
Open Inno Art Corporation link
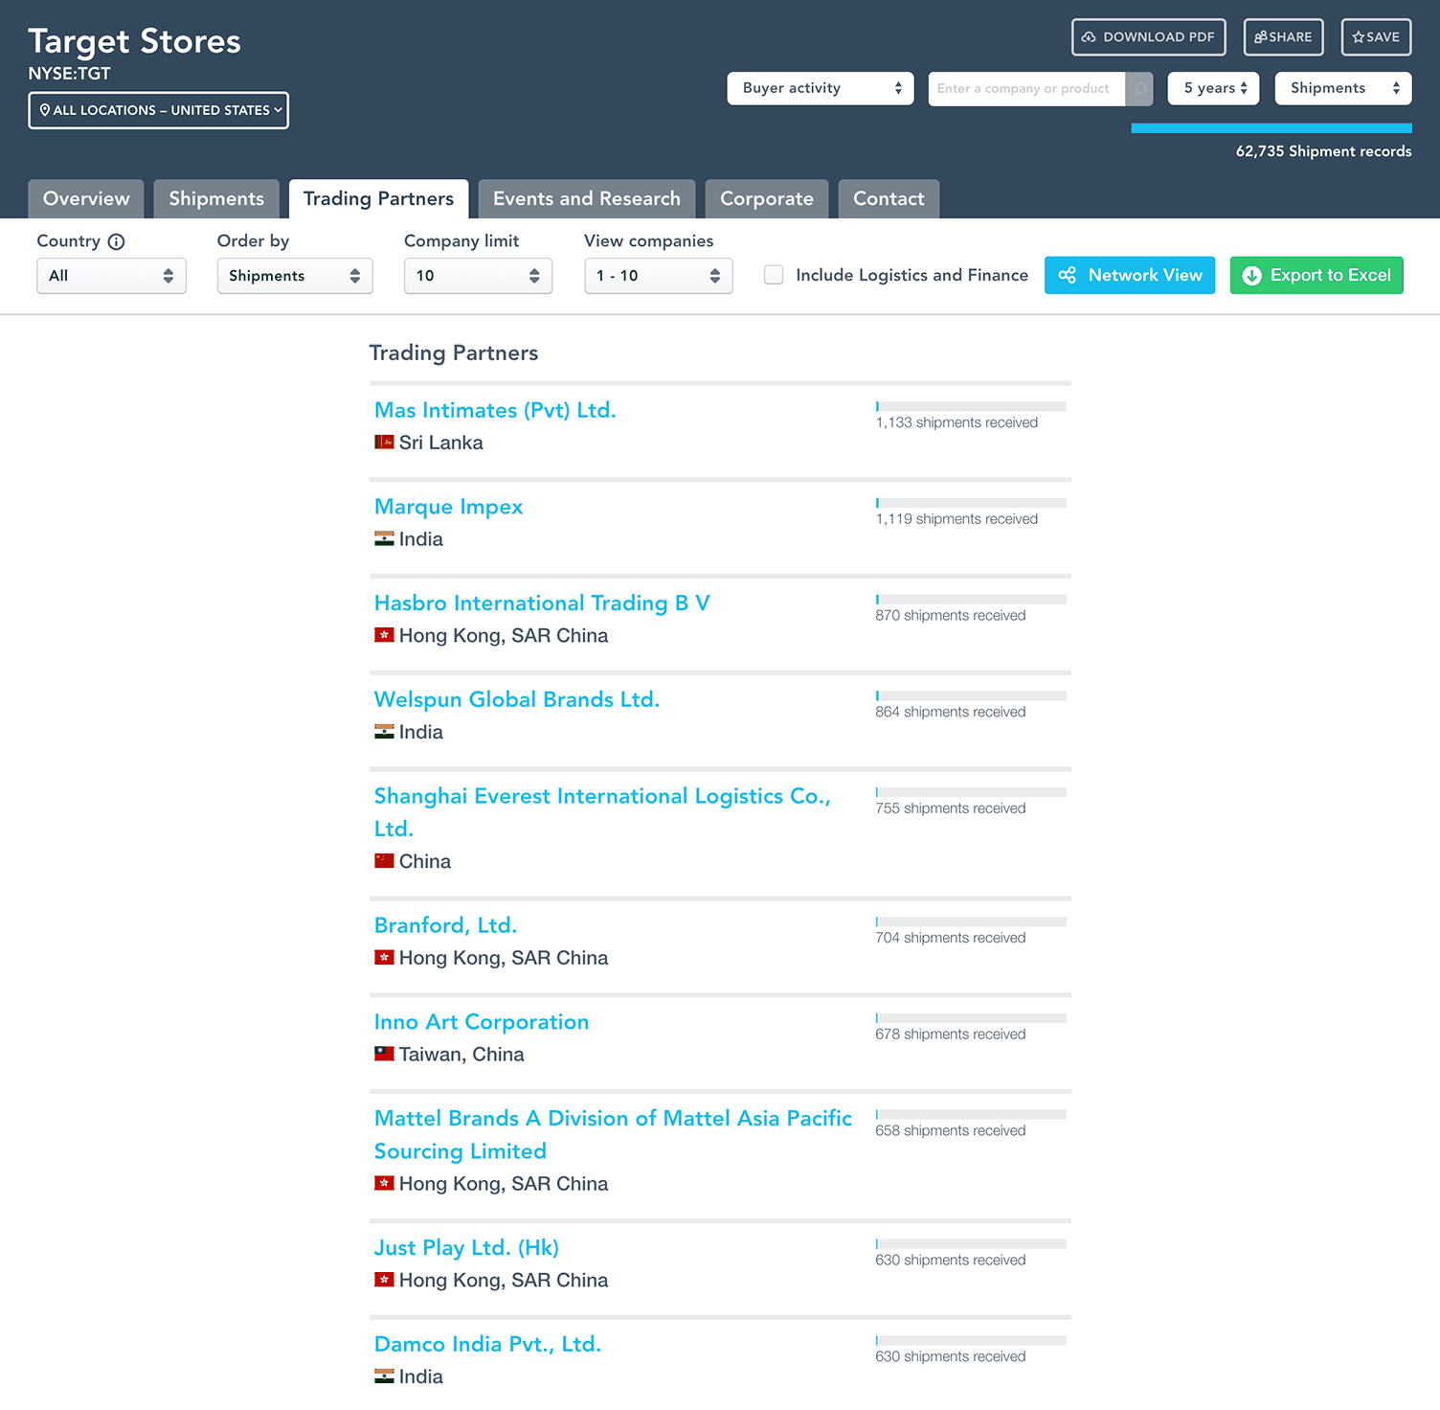click(x=482, y=1022)
